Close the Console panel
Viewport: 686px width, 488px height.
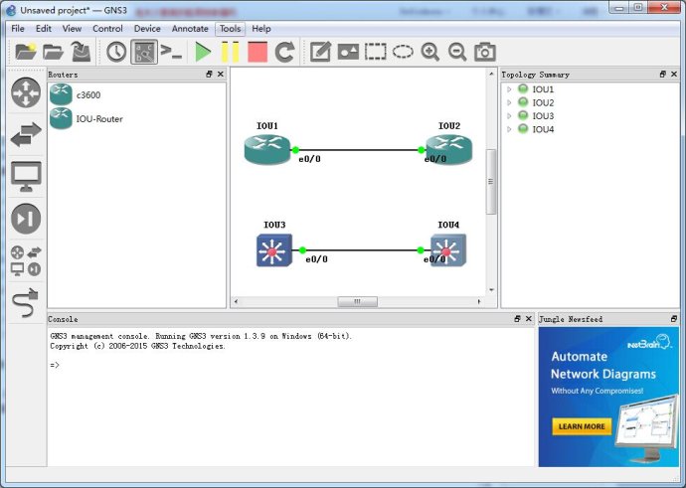click(x=529, y=319)
